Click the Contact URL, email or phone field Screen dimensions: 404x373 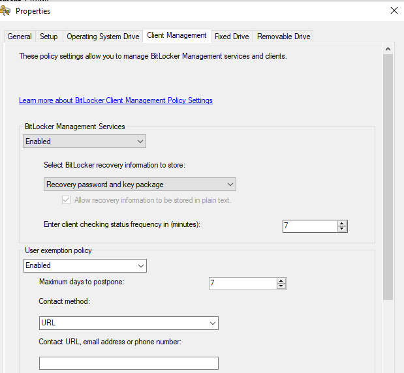pyautogui.click(x=129, y=363)
